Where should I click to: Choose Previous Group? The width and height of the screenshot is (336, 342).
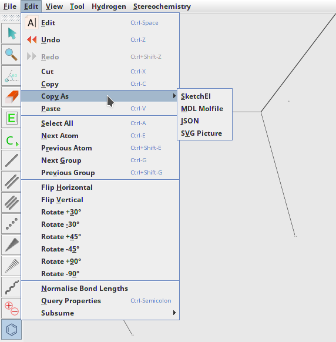[x=100, y=173]
